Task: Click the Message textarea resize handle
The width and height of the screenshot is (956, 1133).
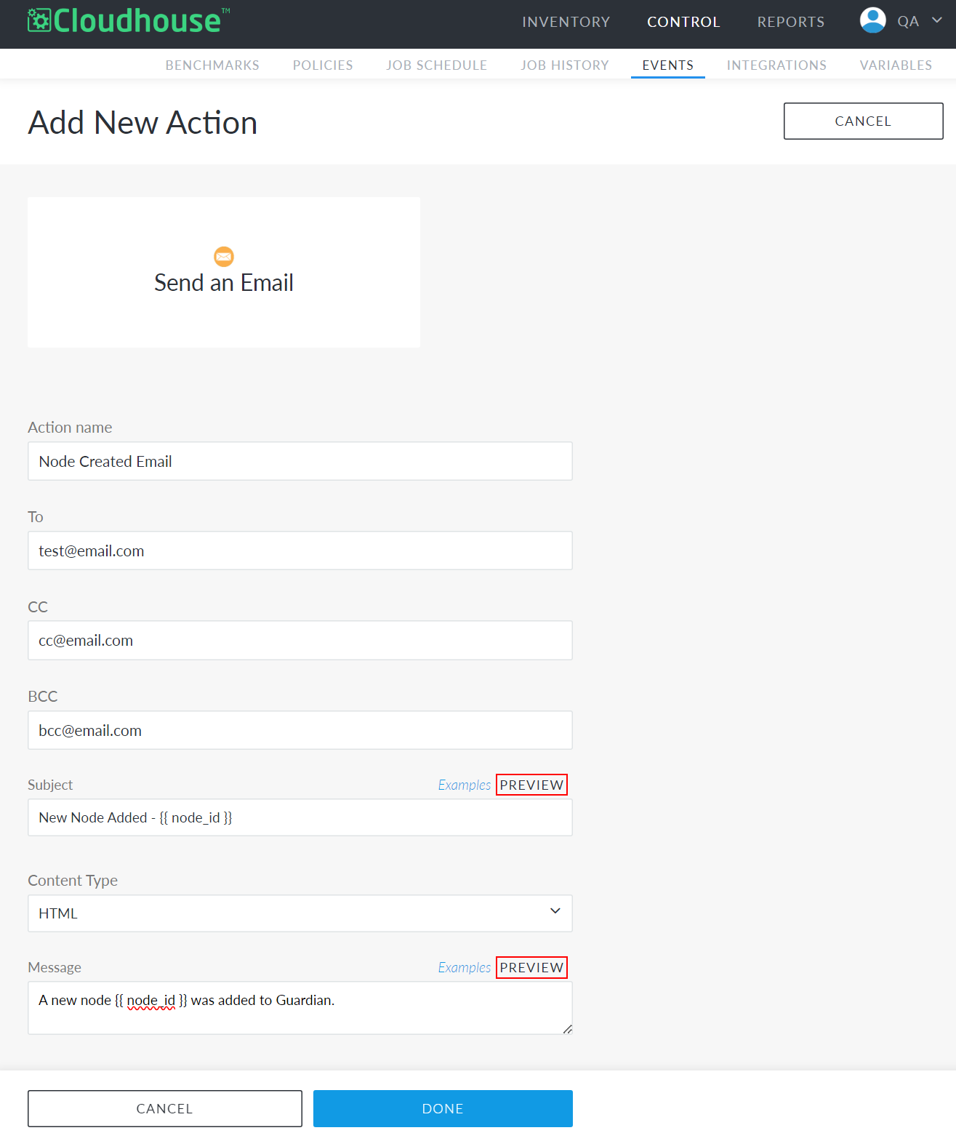Action: [567, 1028]
